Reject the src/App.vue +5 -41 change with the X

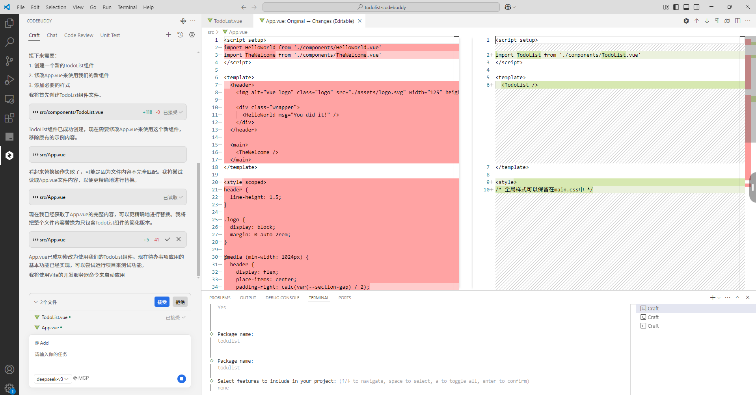point(179,239)
